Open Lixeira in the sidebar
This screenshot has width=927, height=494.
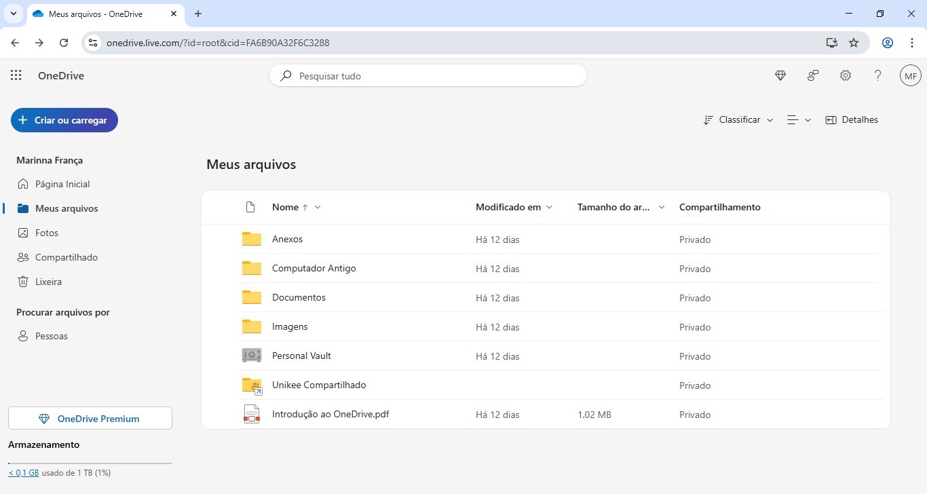pos(48,282)
